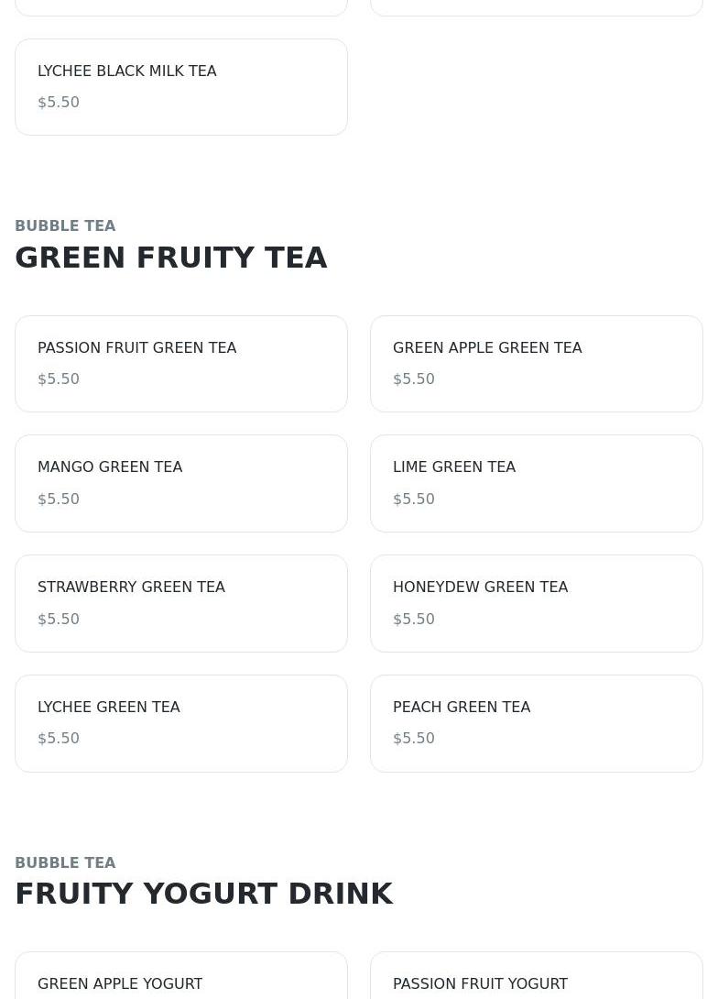The image size is (718, 999).
Task: Pick the Honeydew Green Tea card
Action: (537, 603)
